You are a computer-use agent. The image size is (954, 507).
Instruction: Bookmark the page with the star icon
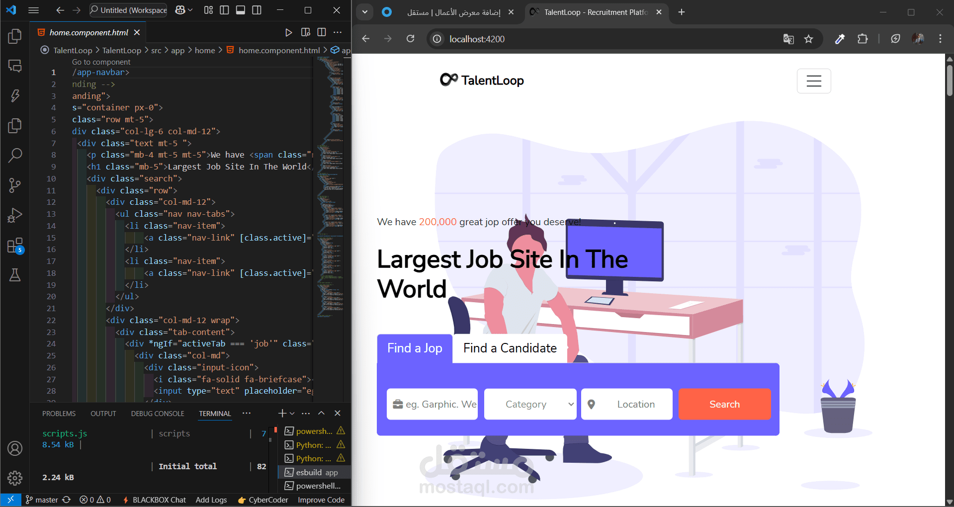tap(808, 39)
